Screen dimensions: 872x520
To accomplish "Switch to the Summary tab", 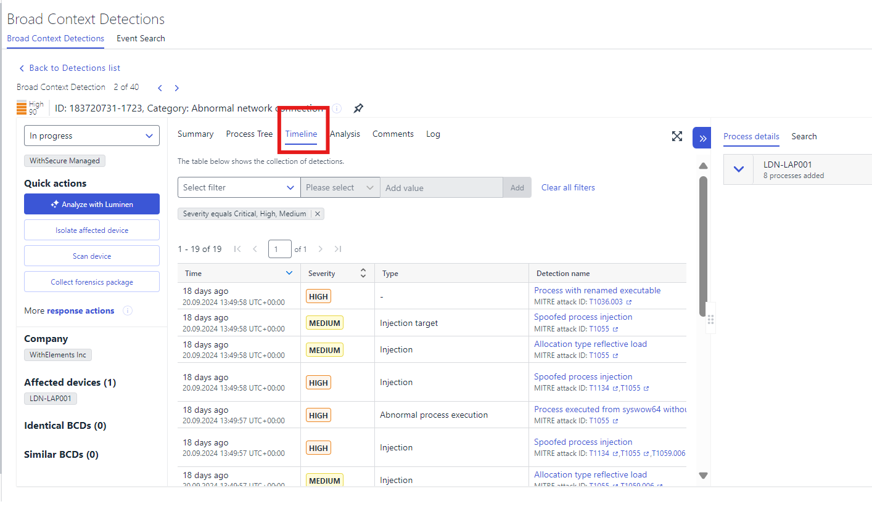I will (195, 134).
